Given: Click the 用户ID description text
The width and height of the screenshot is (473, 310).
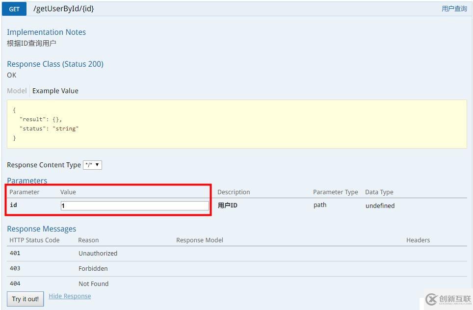Looking at the screenshot, I should tap(228, 206).
